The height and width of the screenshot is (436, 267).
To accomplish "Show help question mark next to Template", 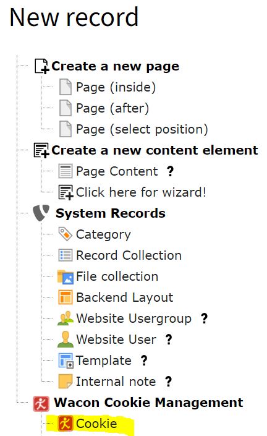I will pos(144,361).
